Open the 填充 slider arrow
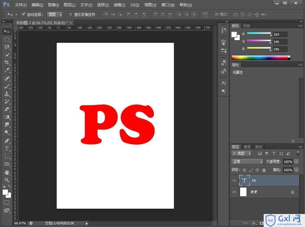The image size is (305, 227). (296, 170)
